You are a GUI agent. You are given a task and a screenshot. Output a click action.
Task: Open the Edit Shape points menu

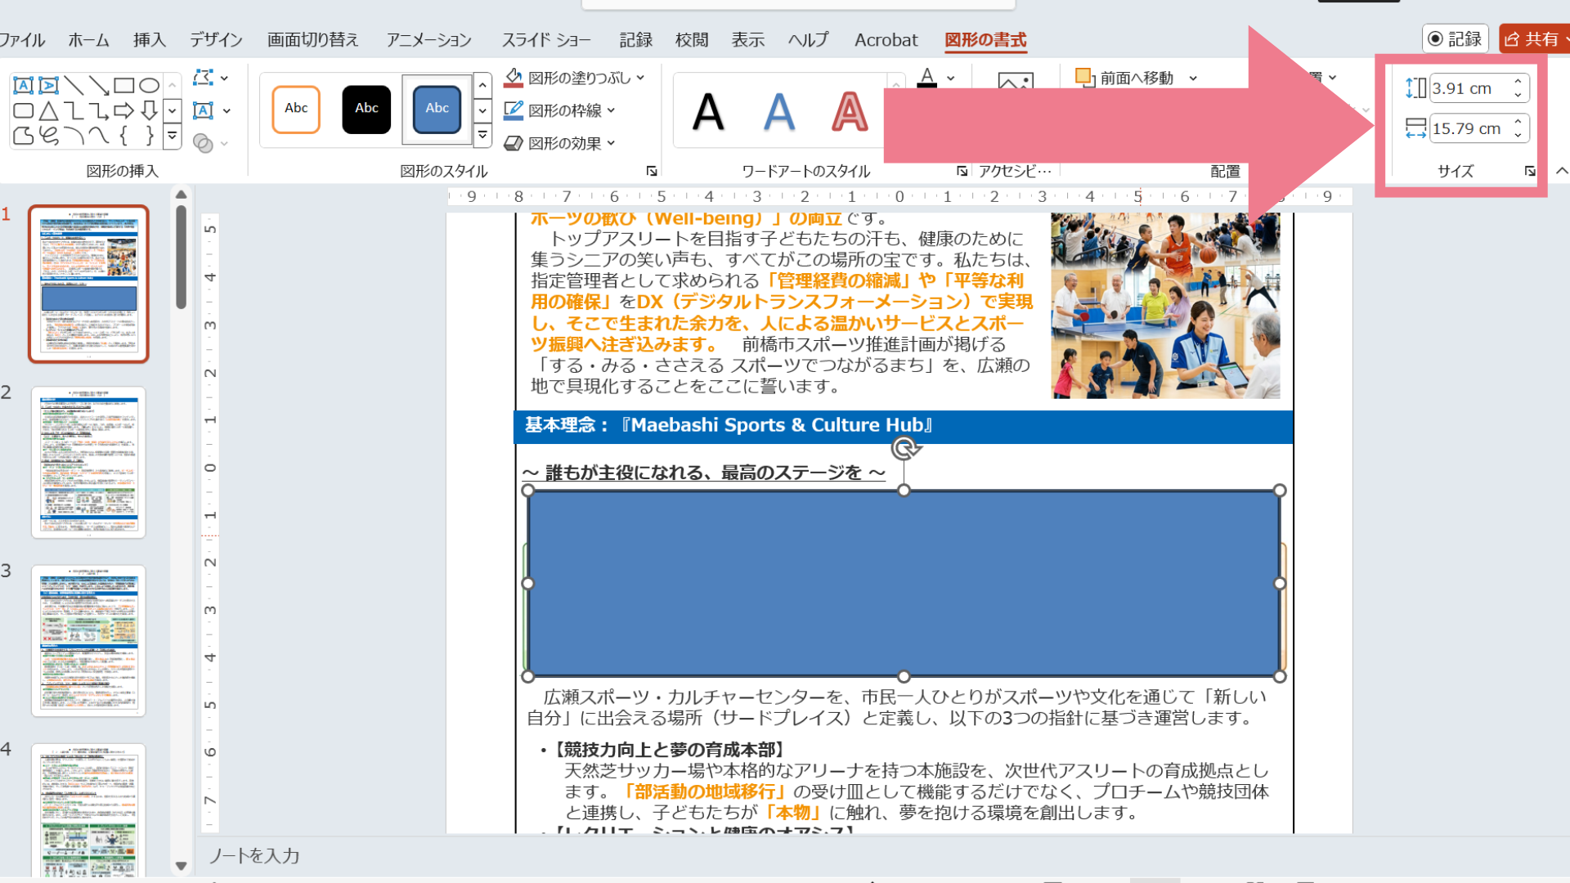coord(211,78)
